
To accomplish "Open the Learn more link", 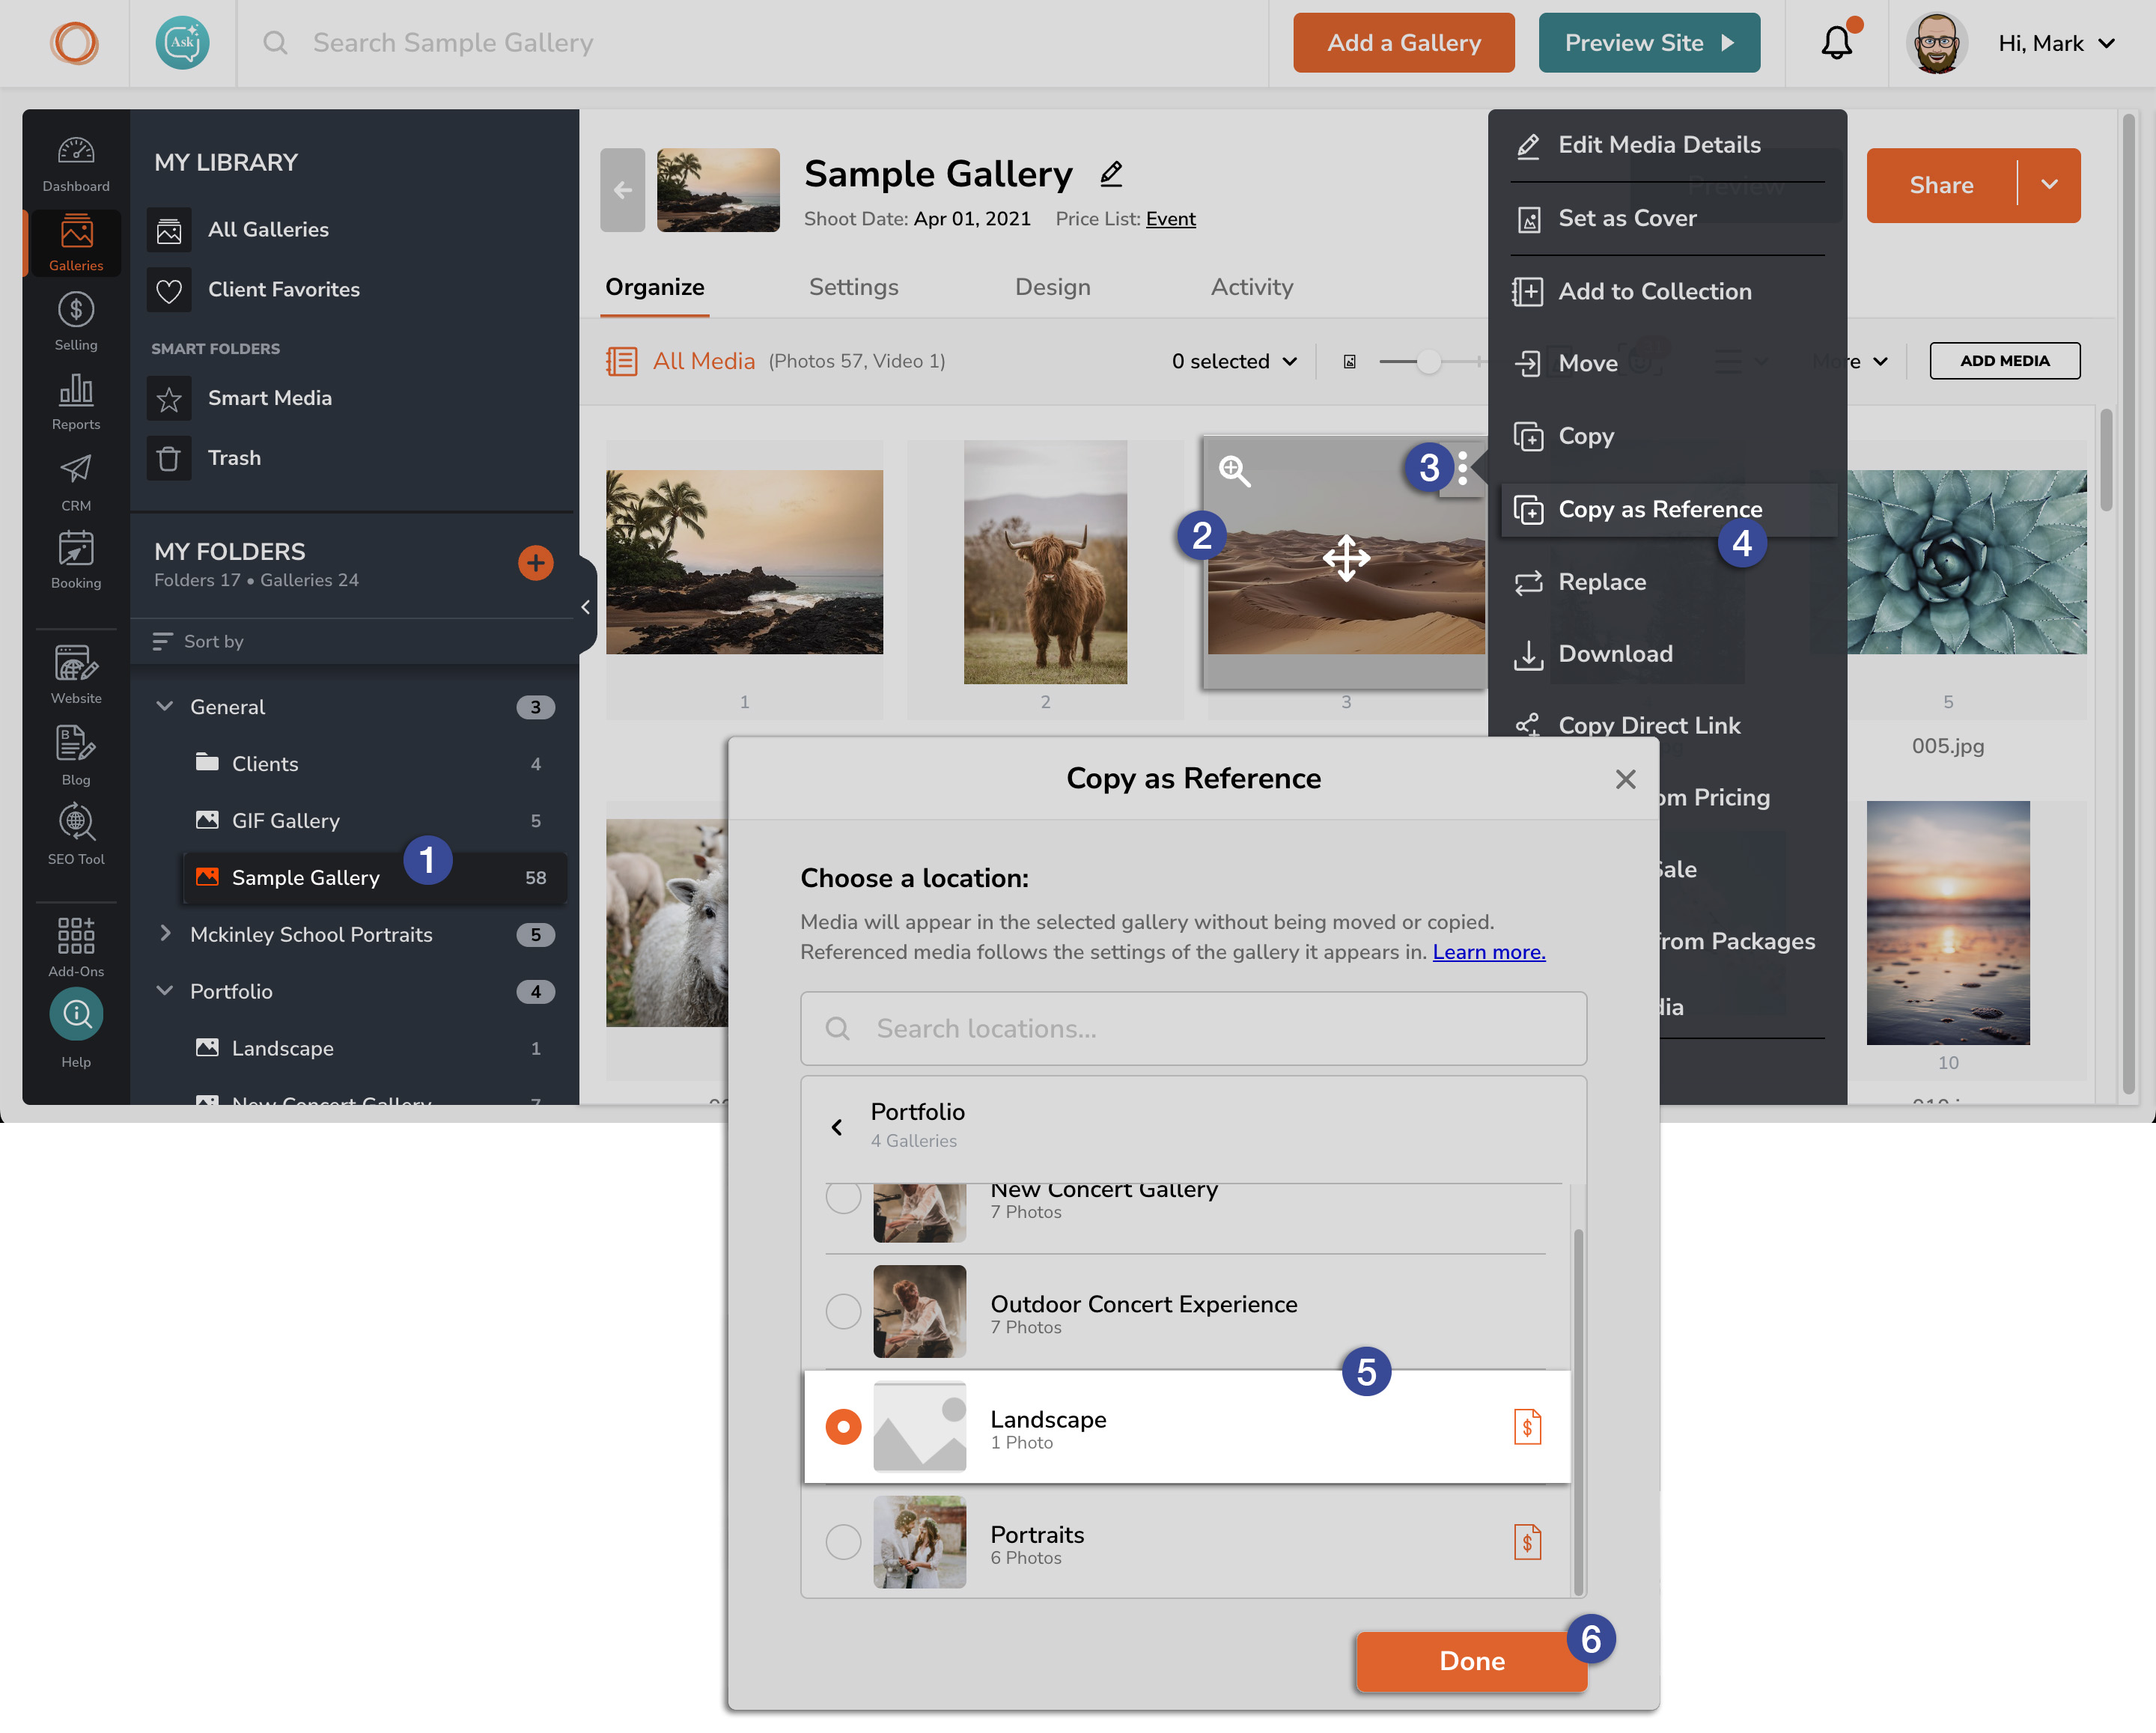I will point(1488,952).
